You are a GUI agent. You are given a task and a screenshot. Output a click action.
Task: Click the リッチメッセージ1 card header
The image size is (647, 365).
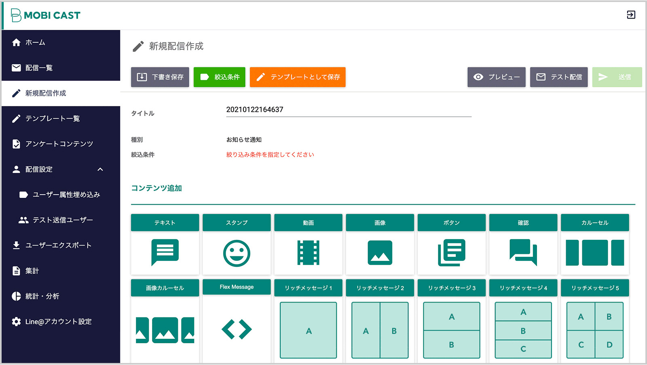click(x=308, y=288)
